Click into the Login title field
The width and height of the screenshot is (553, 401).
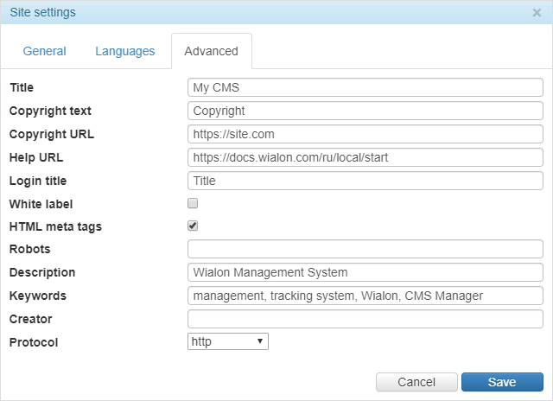pyautogui.click(x=365, y=181)
